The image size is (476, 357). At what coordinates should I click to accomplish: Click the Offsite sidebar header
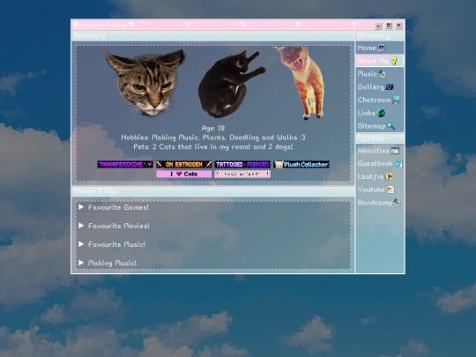point(380,138)
